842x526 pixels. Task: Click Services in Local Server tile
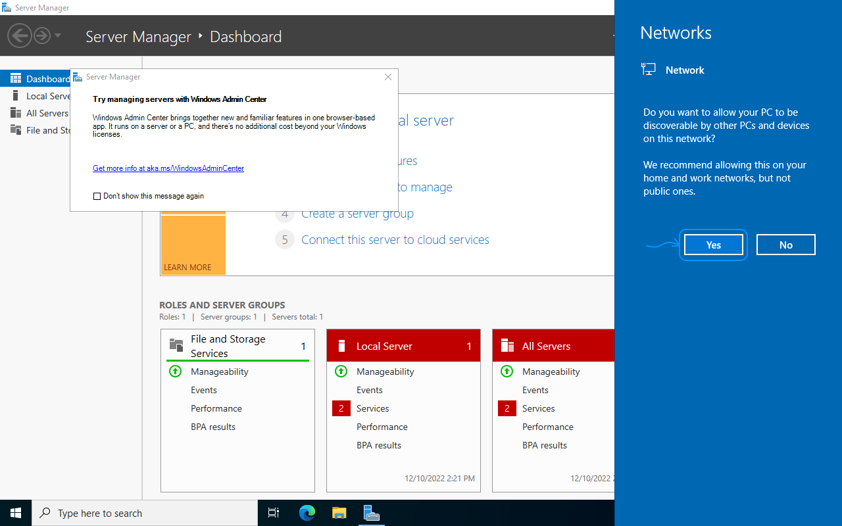click(x=373, y=408)
